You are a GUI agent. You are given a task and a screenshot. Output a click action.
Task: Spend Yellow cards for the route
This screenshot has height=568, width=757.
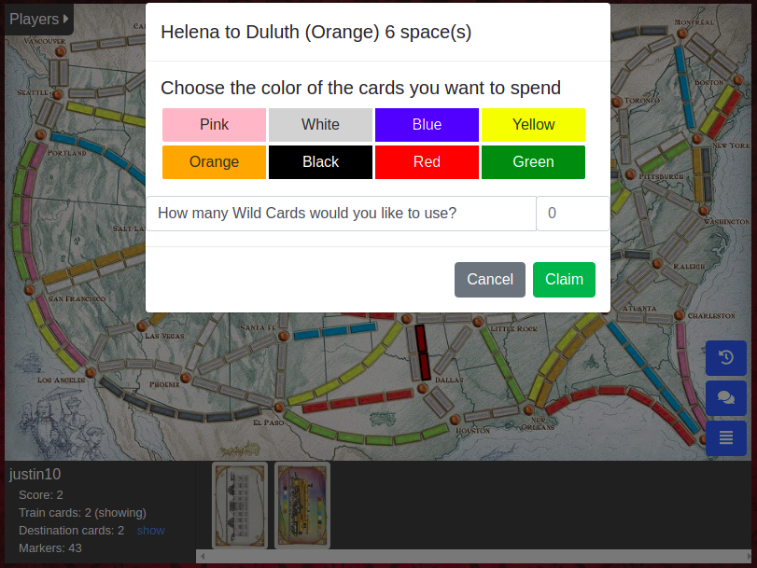pos(533,124)
